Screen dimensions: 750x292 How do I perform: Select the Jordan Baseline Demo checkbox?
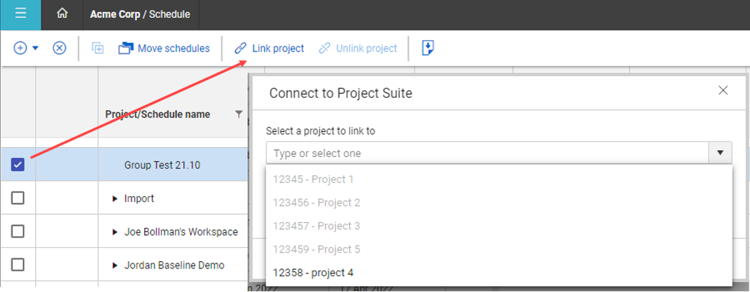[18, 265]
